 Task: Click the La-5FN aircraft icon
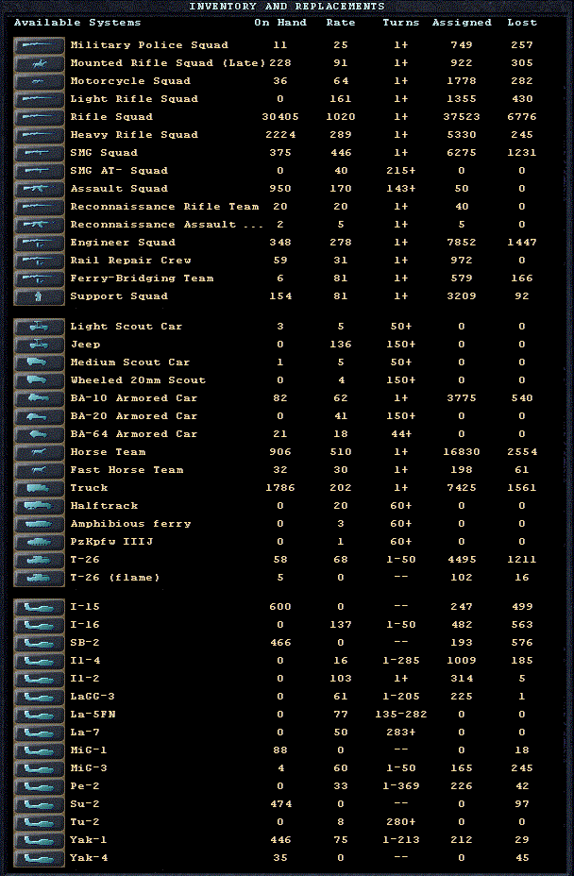coord(39,715)
